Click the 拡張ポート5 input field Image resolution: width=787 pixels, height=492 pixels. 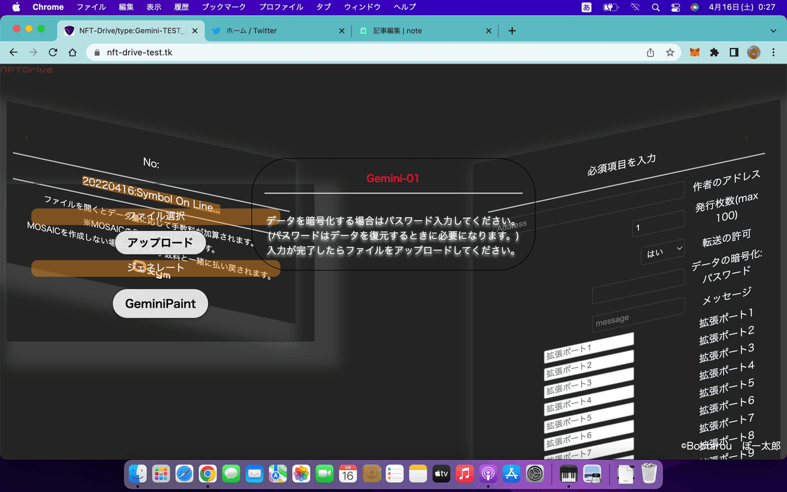[x=589, y=417]
